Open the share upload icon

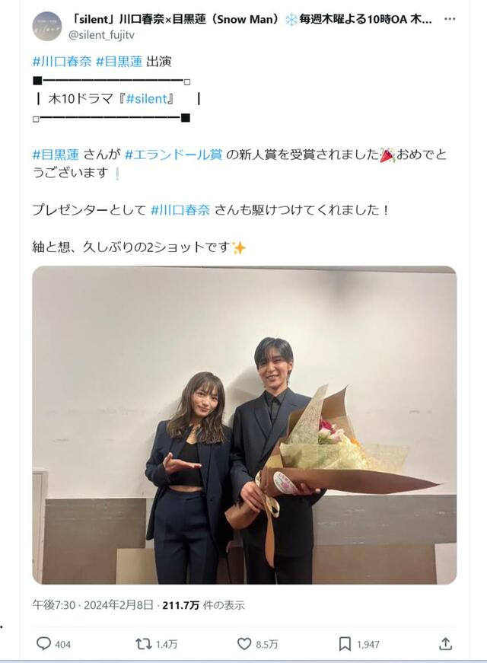[x=445, y=643]
